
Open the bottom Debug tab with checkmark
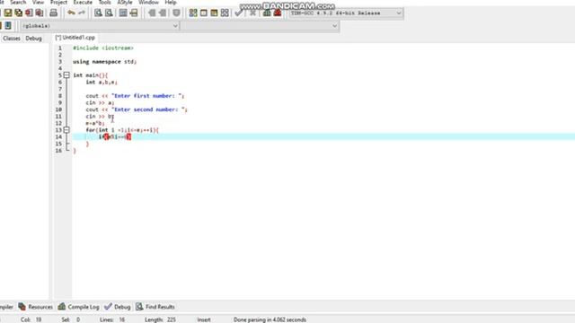[x=118, y=307]
